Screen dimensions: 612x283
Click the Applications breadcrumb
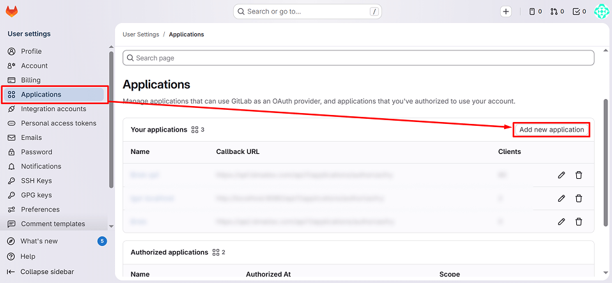pos(186,34)
